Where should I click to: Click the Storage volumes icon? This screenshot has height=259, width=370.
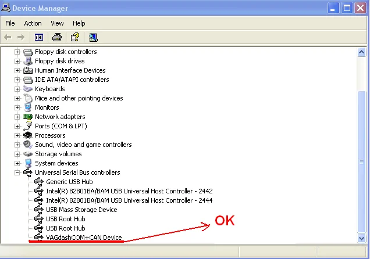28,154
